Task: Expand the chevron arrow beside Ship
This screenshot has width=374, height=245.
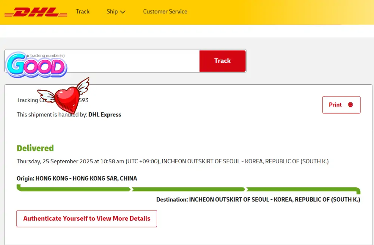Action: [x=123, y=12]
